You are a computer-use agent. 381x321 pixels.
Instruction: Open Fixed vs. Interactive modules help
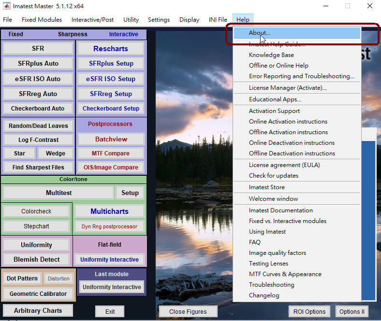pyautogui.click(x=297, y=221)
